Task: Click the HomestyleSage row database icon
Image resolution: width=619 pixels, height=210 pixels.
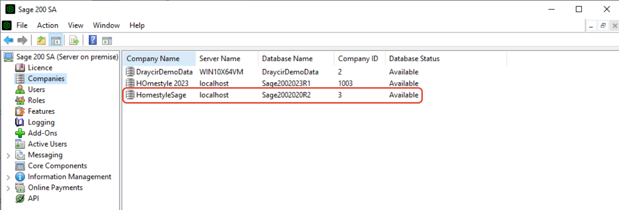Action: (130, 95)
